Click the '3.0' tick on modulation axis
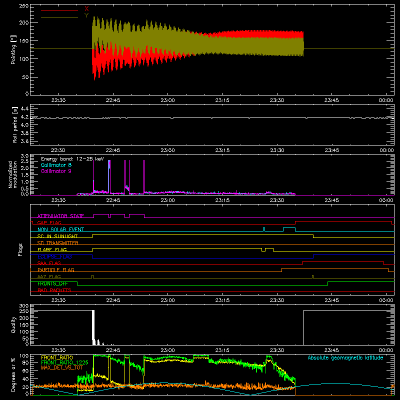The height and width of the screenshot is (400, 400). 24,155
